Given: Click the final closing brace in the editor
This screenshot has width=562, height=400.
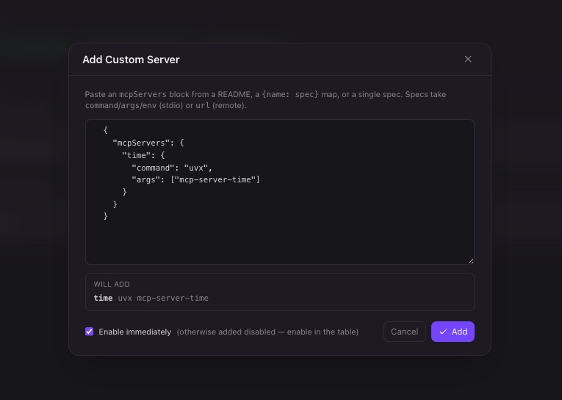Looking at the screenshot, I should point(105,216).
